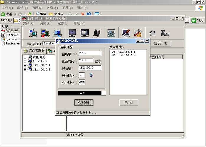The height and width of the screenshot is (147, 206).
Task: Select 我的电脑 in host tree
Action: [39, 57]
